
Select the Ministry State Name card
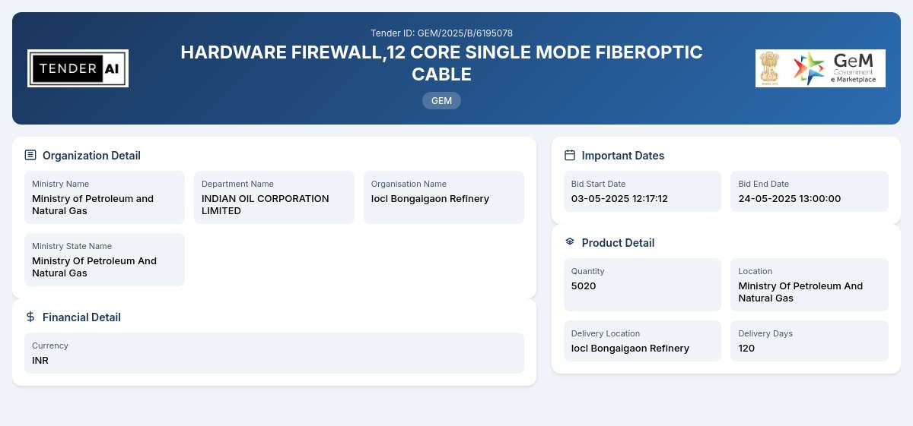point(104,260)
